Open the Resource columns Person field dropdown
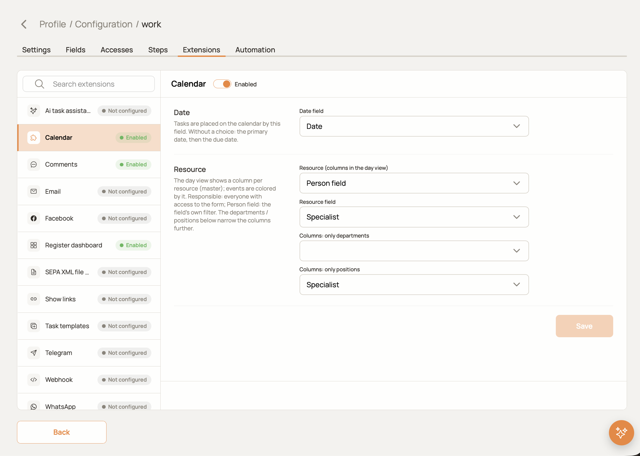 point(414,183)
